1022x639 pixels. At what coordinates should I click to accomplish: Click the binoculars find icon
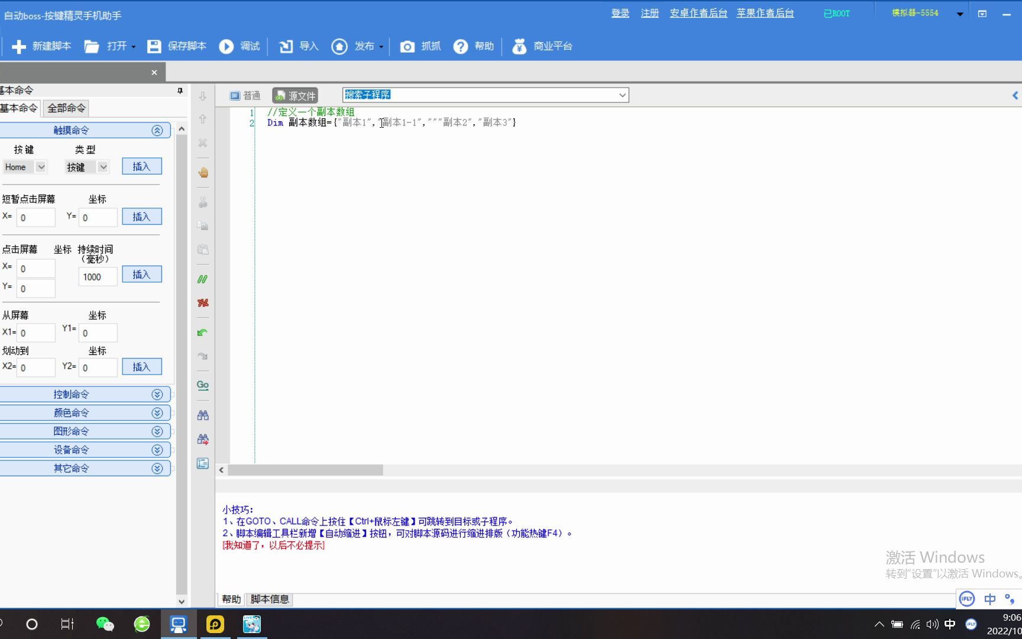coord(203,415)
